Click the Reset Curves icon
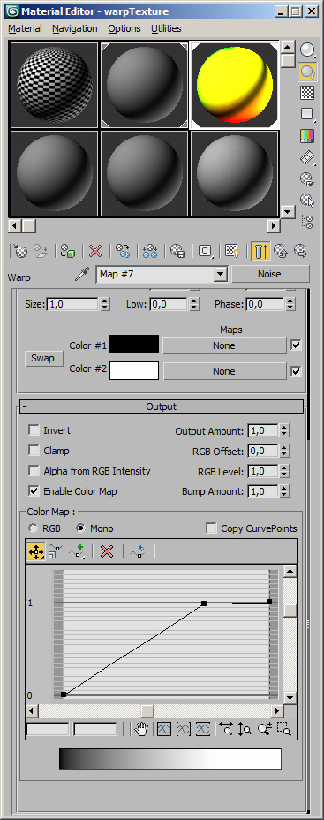The width and height of the screenshot is (324, 820). tap(138, 551)
